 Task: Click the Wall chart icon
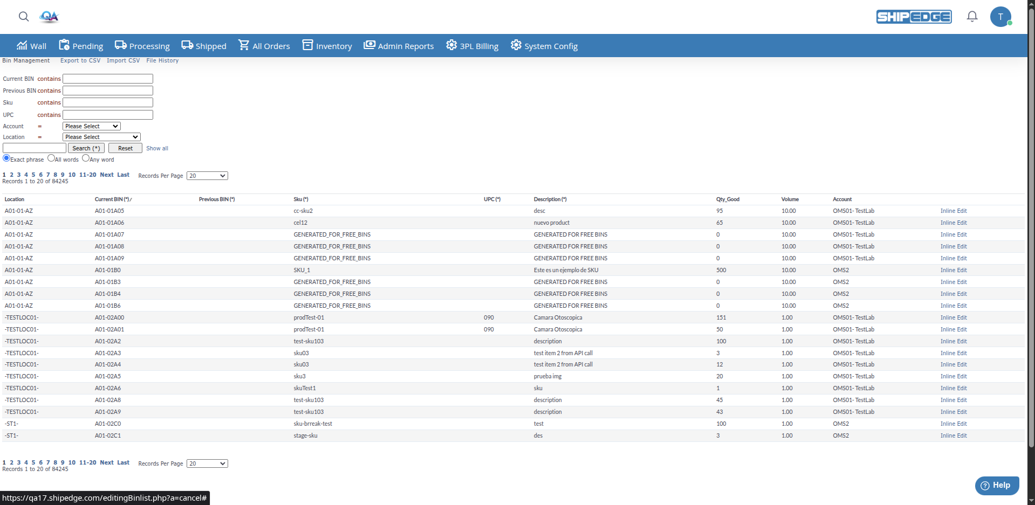click(22, 45)
